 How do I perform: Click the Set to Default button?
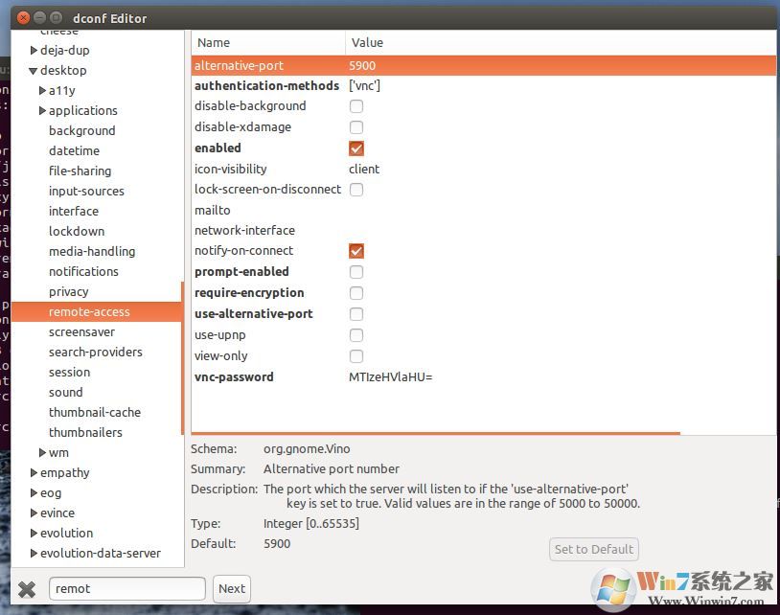(x=594, y=549)
